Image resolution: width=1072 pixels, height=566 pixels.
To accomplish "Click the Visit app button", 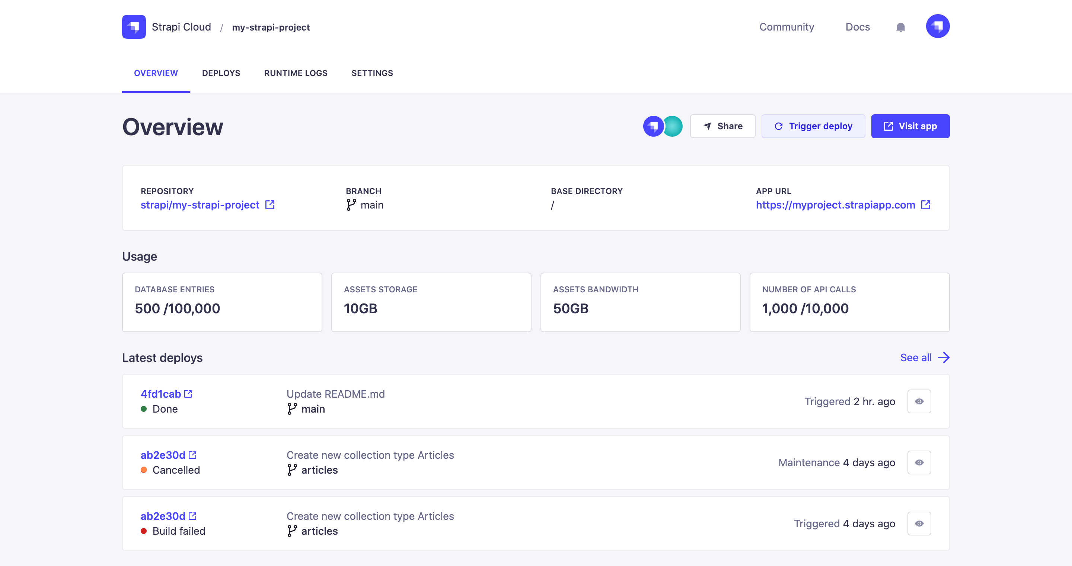I will coord(910,126).
